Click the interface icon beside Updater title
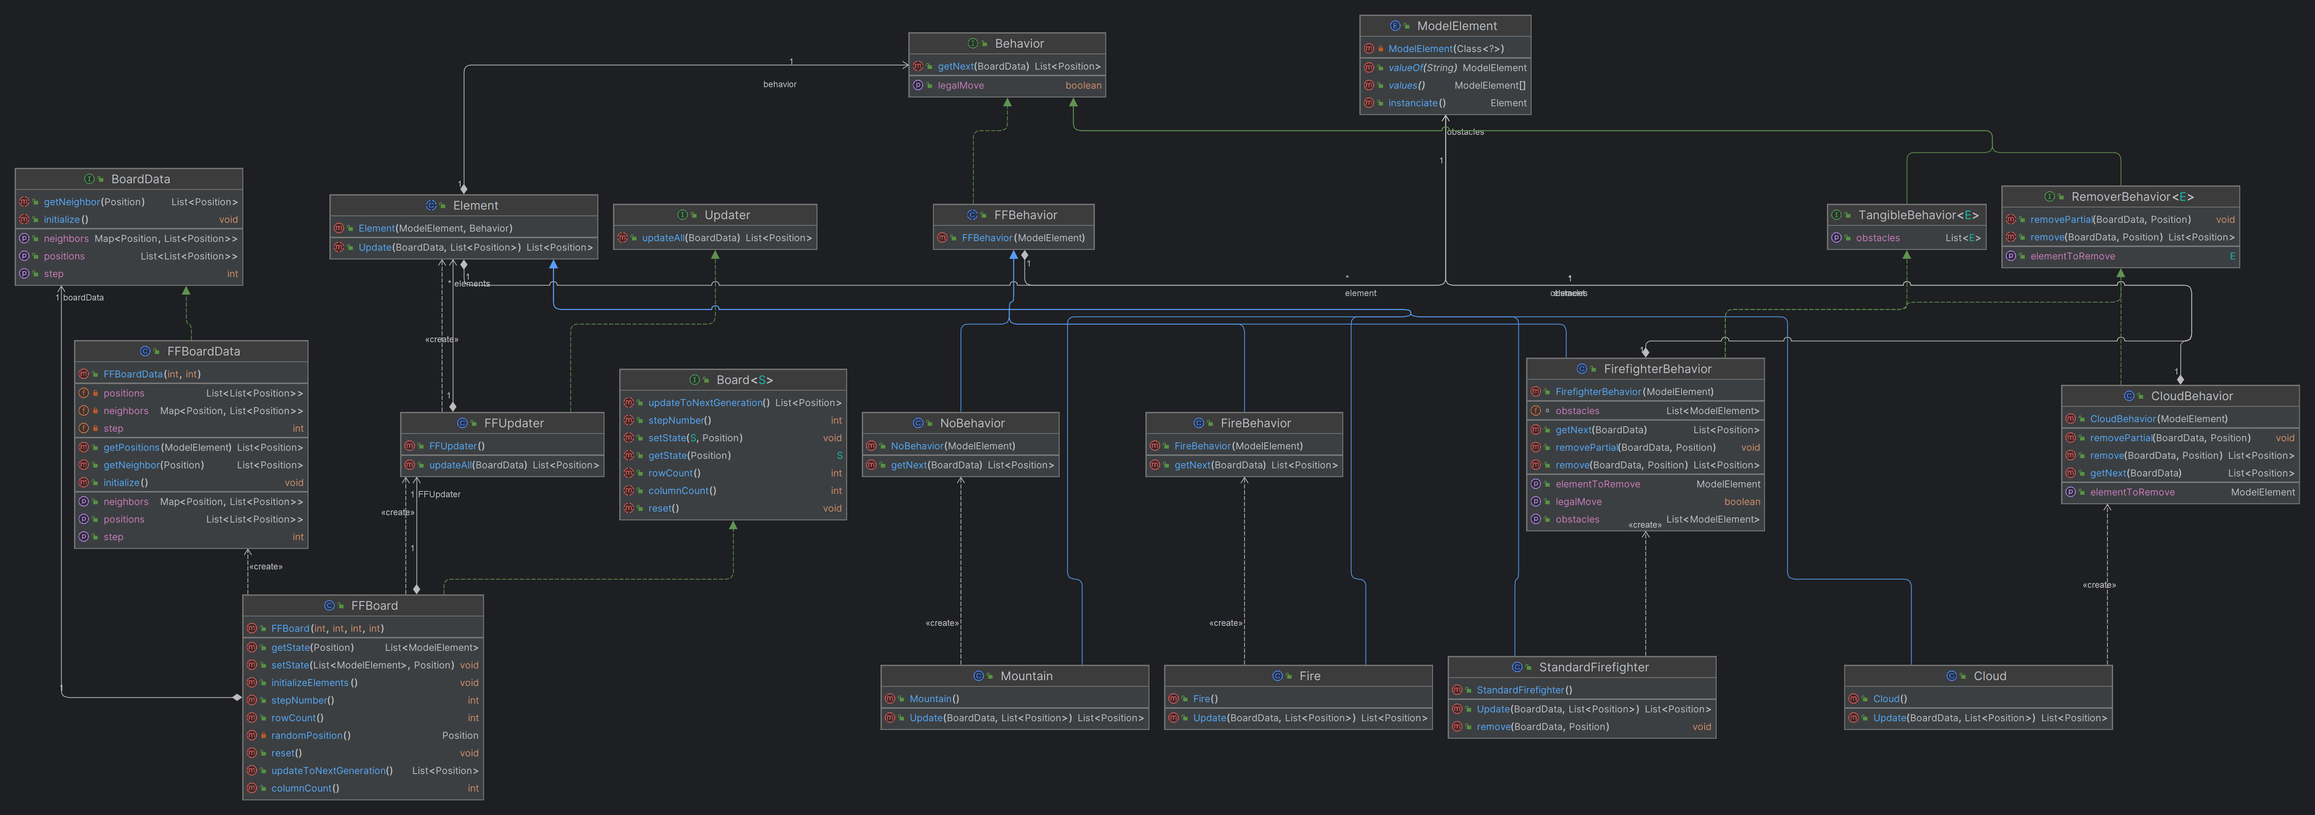Image resolution: width=2315 pixels, height=815 pixels. 682,215
